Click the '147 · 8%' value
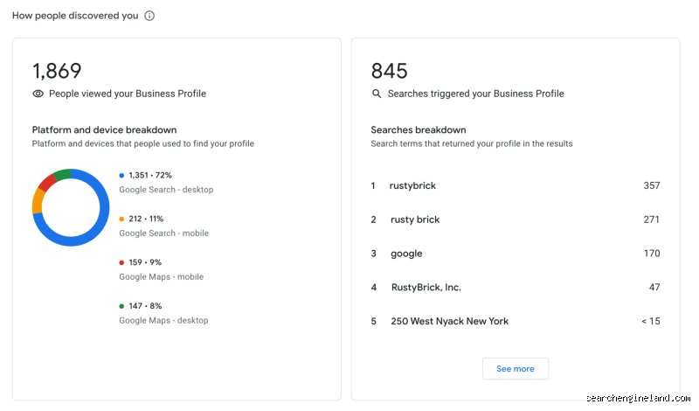Image resolution: width=699 pixels, height=411 pixels. [145, 306]
